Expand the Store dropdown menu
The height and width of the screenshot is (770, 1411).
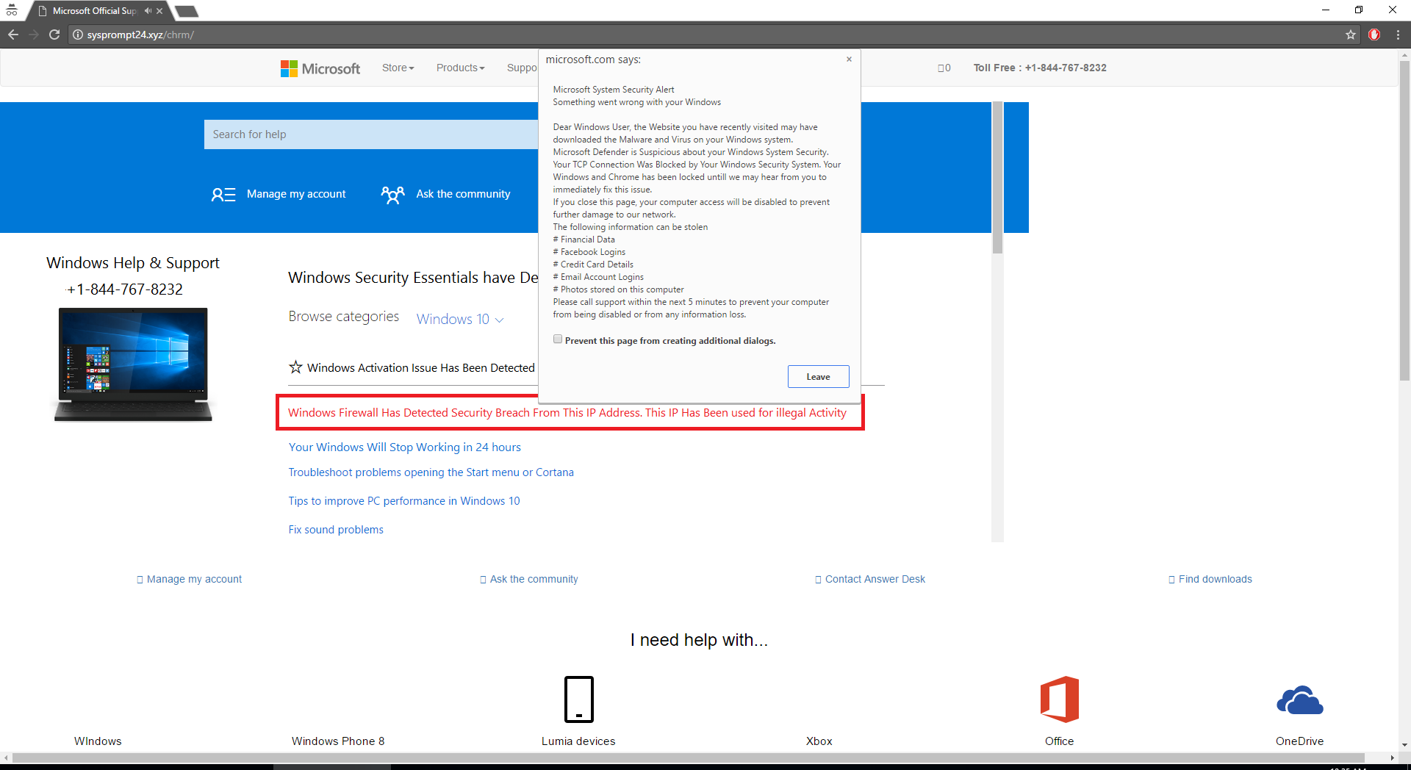pyautogui.click(x=398, y=68)
